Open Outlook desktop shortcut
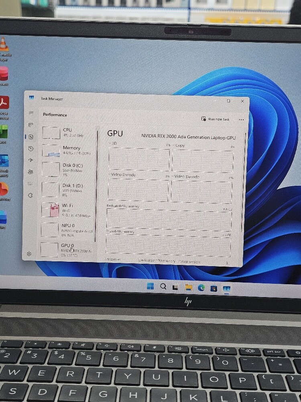The image size is (301, 402). pyautogui.click(x=4, y=166)
